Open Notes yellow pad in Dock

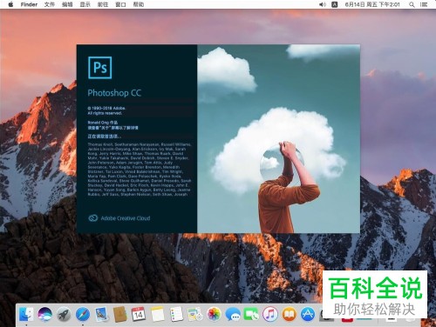[158, 315]
